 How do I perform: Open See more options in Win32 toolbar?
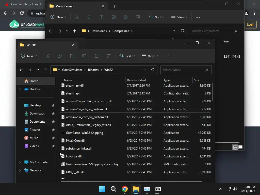pyautogui.click(x=168, y=56)
